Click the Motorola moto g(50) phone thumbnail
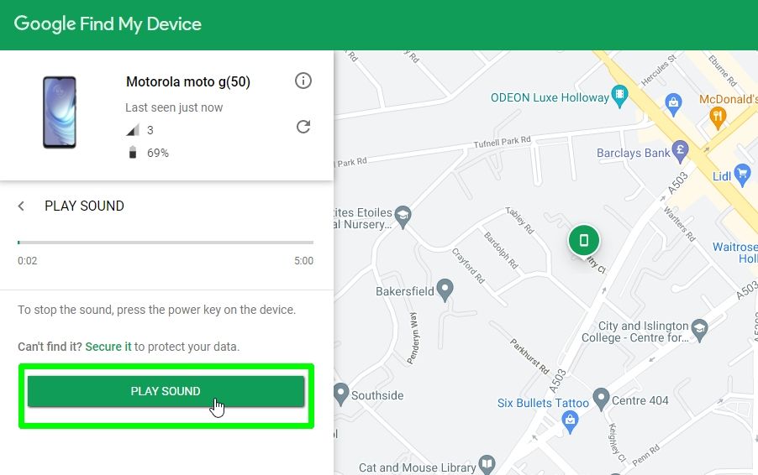 coord(60,112)
